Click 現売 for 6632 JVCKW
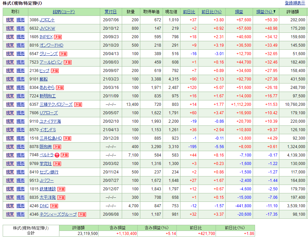This screenshot has width=308, height=238. coord(21,28)
